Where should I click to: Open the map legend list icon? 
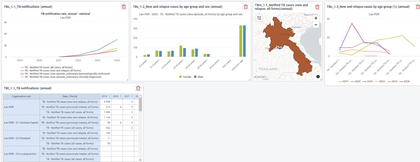tap(259, 18)
